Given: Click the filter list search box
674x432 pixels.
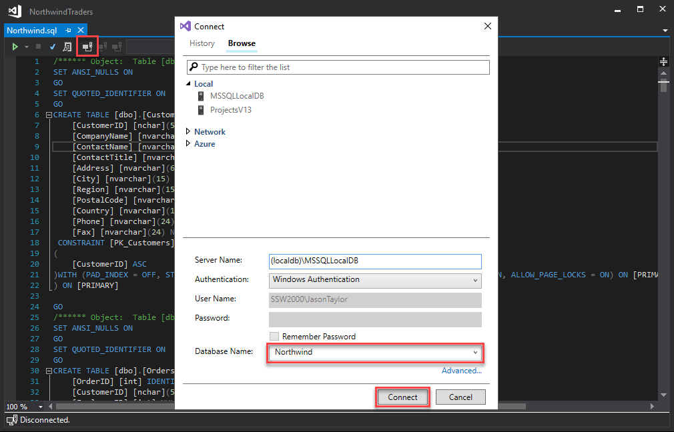Looking at the screenshot, I should point(338,67).
